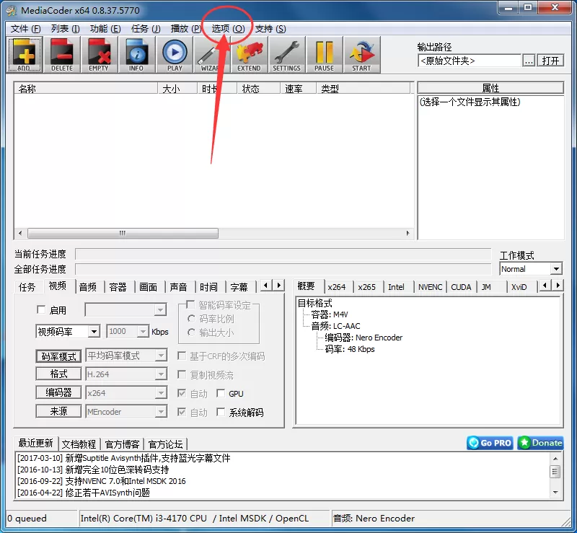
Task: Click the START transcoding icon
Action: pyautogui.click(x=362, y=55)
